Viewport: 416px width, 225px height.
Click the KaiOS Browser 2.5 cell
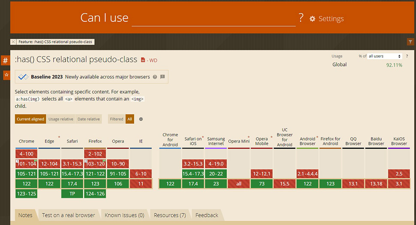(399, 174)
